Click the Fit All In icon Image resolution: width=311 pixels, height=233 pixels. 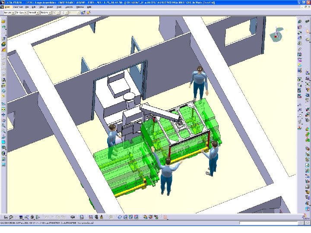3,109
